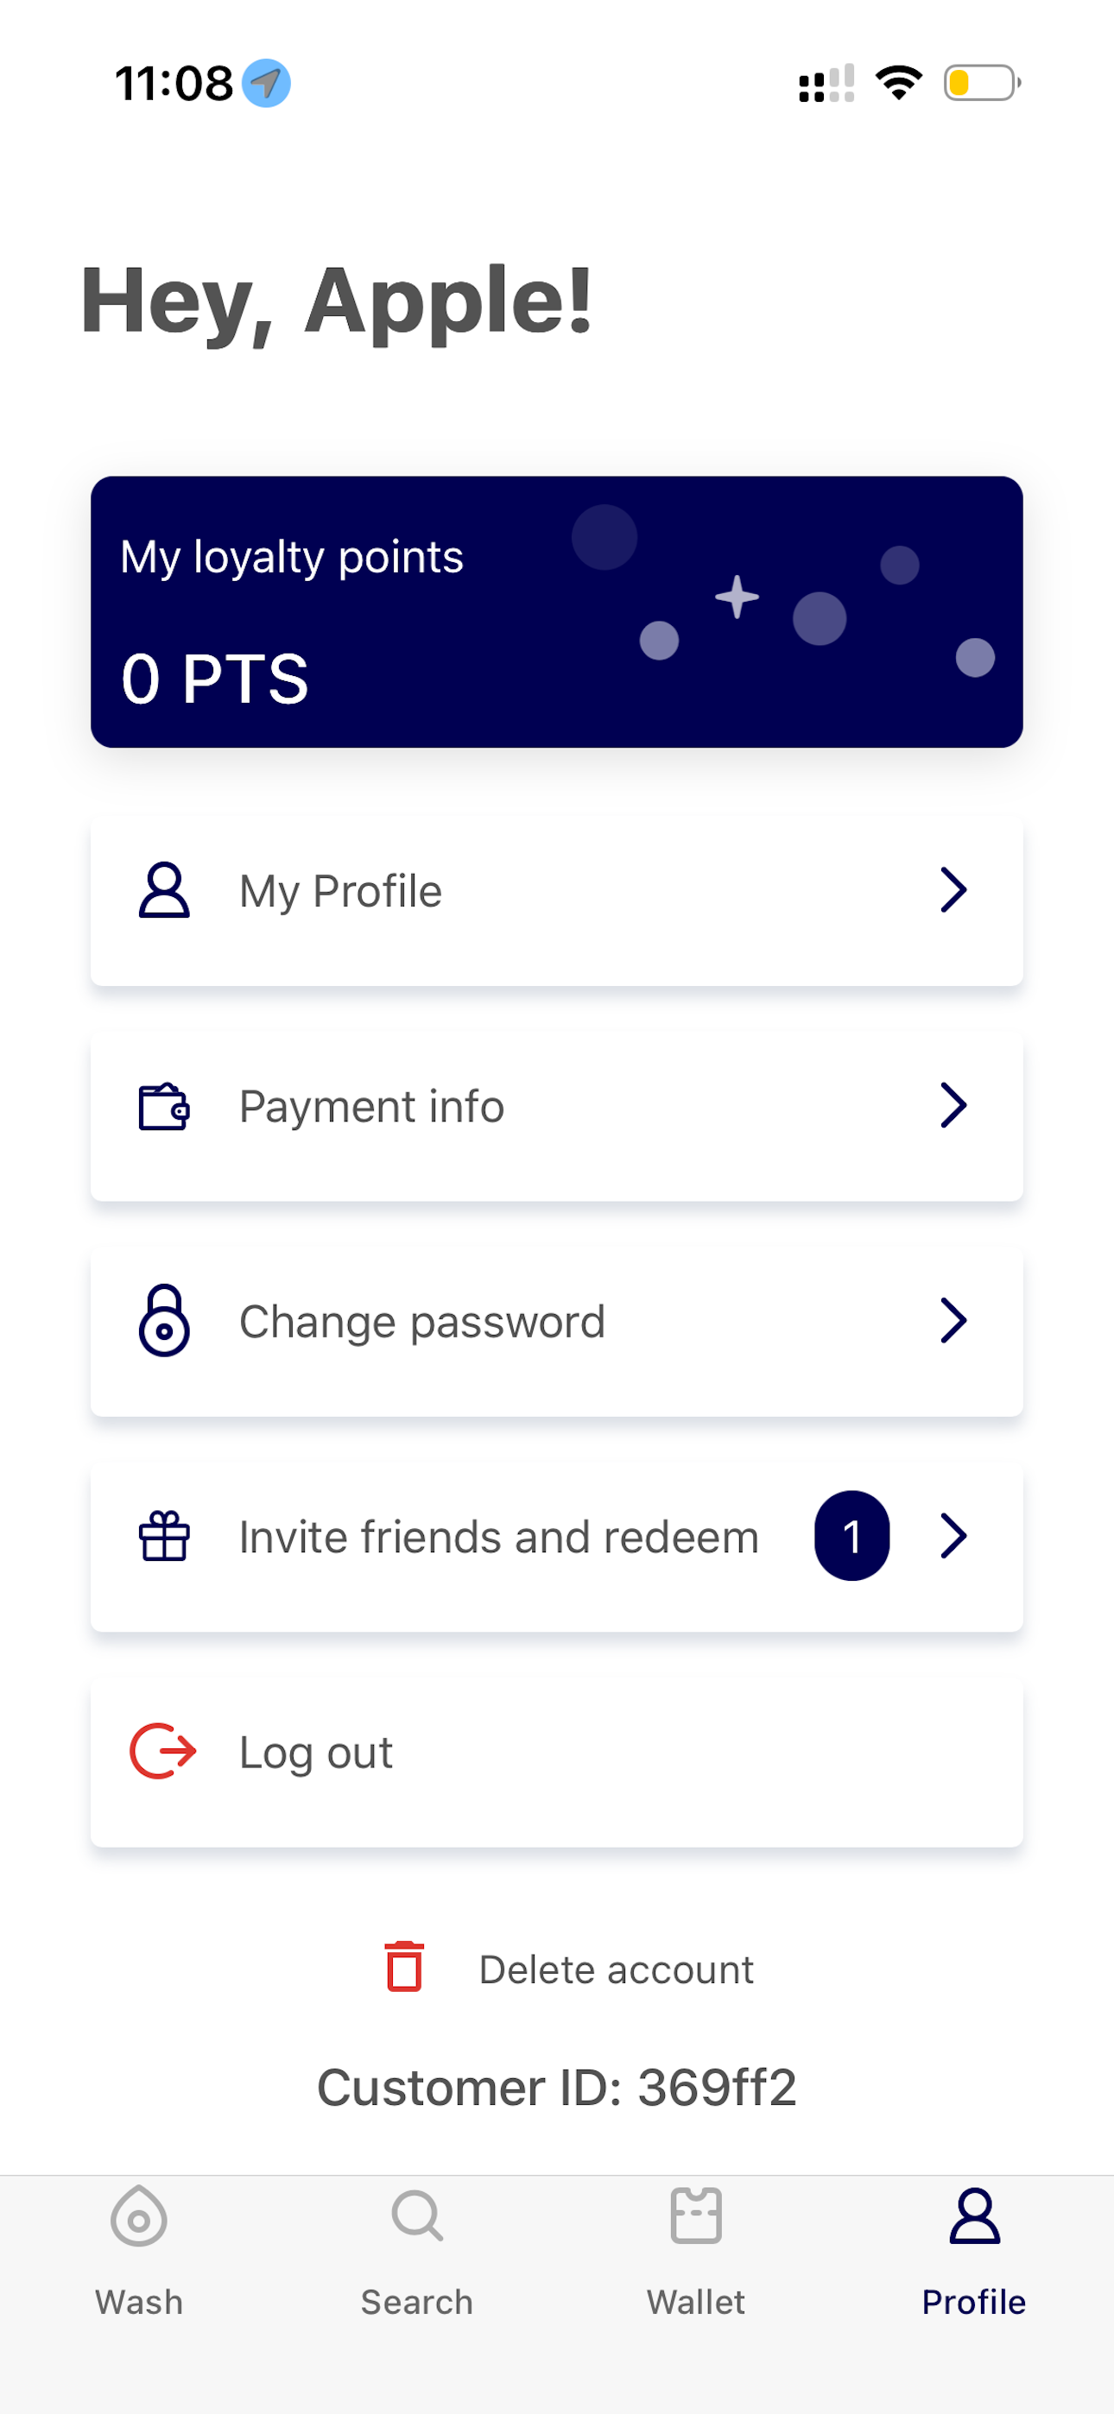This screenshot has height=2414, width=1114.
Task: Open My Profile via its chevron
Action: pos(953,890)
